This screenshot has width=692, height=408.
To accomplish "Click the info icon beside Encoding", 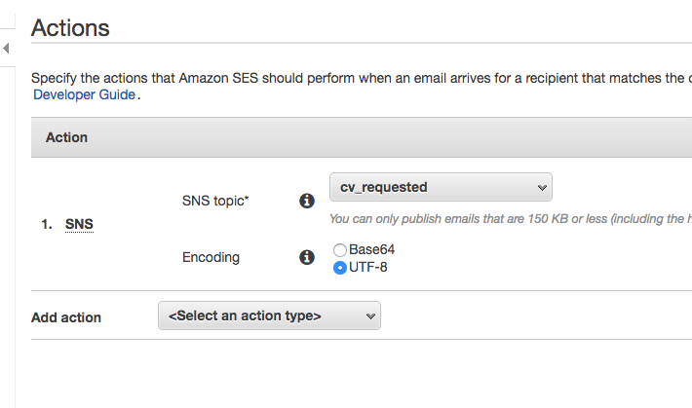I will (306, 257).
